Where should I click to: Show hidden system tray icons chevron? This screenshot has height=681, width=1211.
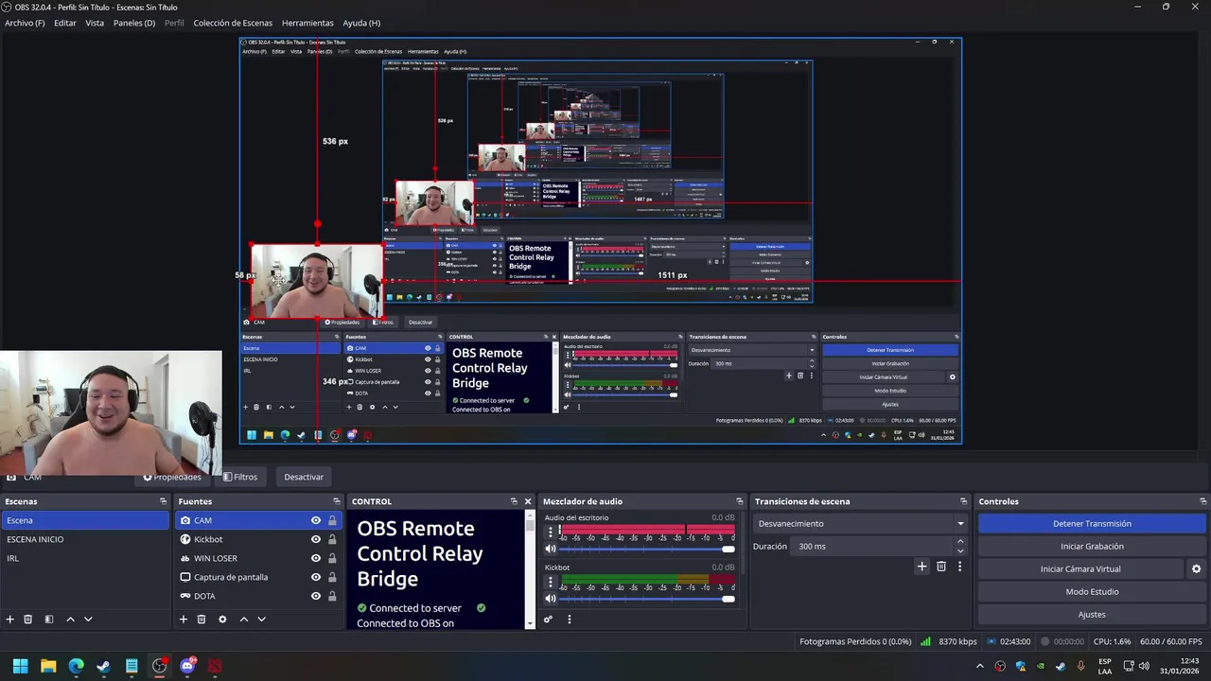[981, 666]
